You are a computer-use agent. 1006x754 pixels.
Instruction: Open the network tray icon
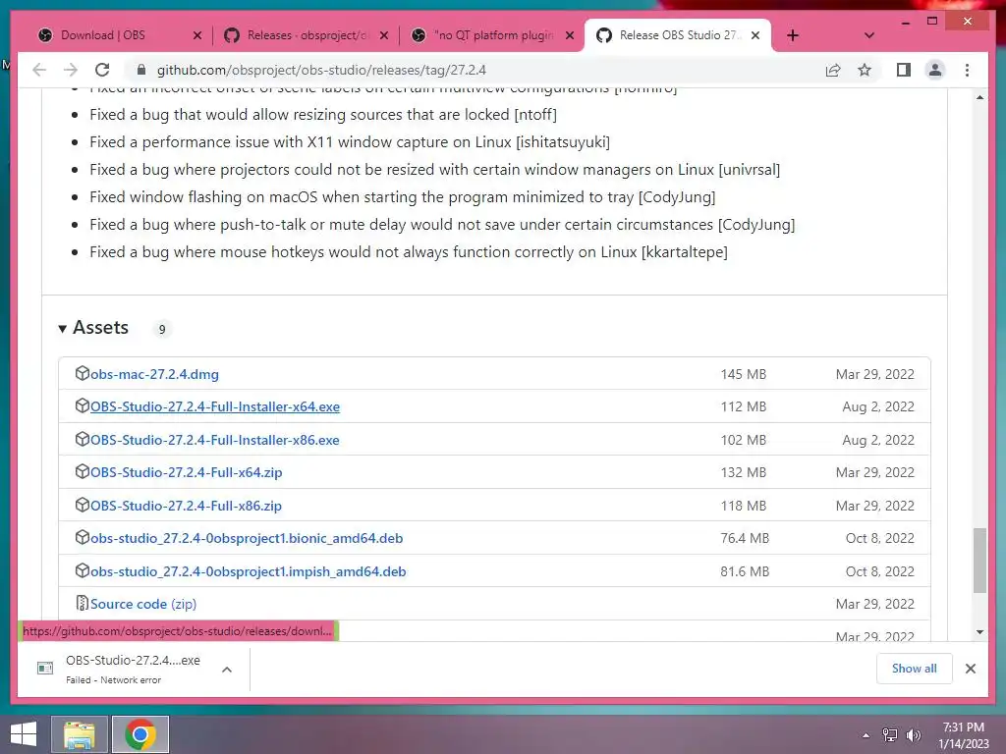pyautogui.click(x=890, y=735)
